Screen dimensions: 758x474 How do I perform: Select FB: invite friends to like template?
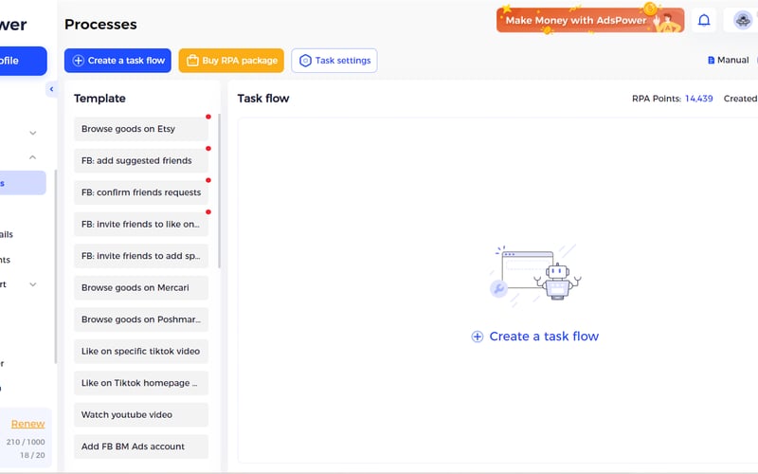[x=141, y=224]
